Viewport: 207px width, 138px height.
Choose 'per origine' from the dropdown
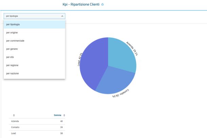click(34, 33)
